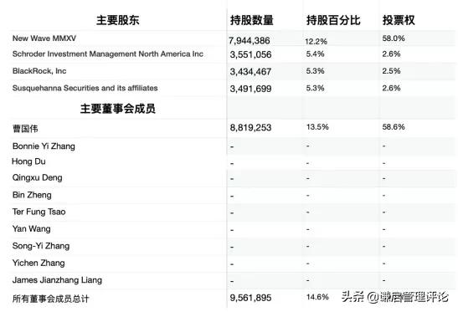Click the 主要董事会成员 section heading
458x312 pixels.
(x=118, y=109)
